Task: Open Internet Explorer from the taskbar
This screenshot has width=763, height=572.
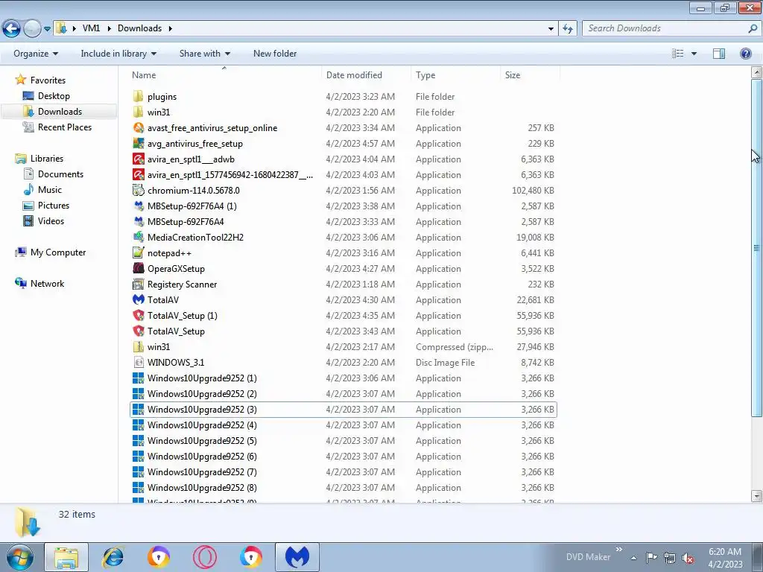Action: pos(113,557)
